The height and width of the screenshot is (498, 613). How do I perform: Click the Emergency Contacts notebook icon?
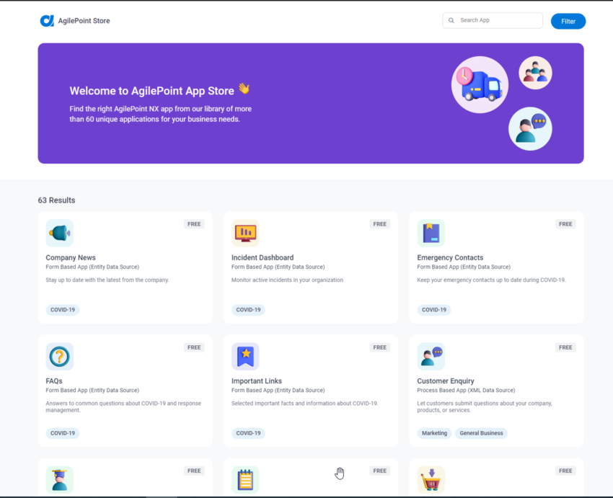(431, 233)
